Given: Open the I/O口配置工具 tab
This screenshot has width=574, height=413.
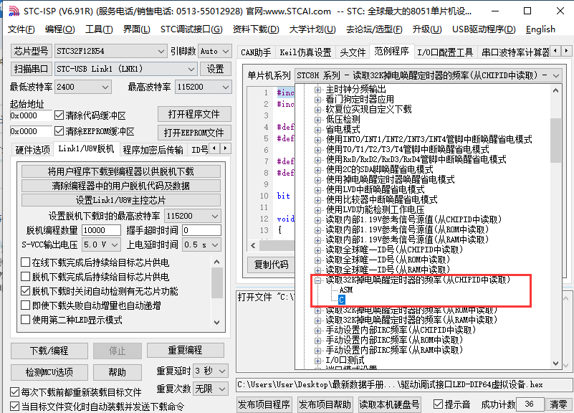Looking at the screenshot, I should coord(445,52).
